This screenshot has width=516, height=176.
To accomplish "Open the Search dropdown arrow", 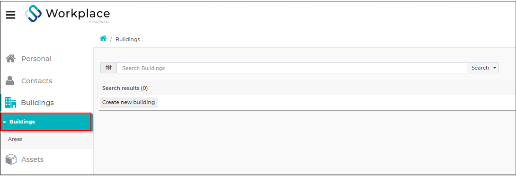I will [495, 68].
